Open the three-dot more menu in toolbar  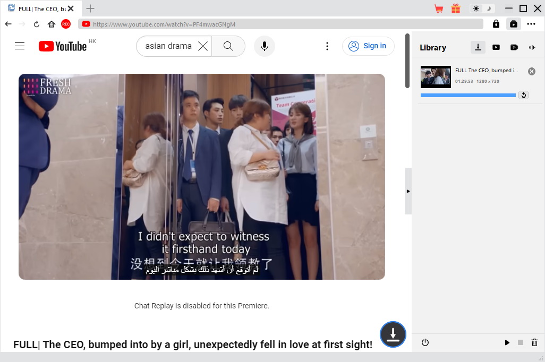pyautogui.click(x=531, y=24)
